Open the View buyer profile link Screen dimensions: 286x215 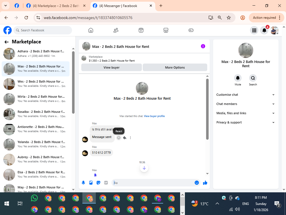[154, 116]
